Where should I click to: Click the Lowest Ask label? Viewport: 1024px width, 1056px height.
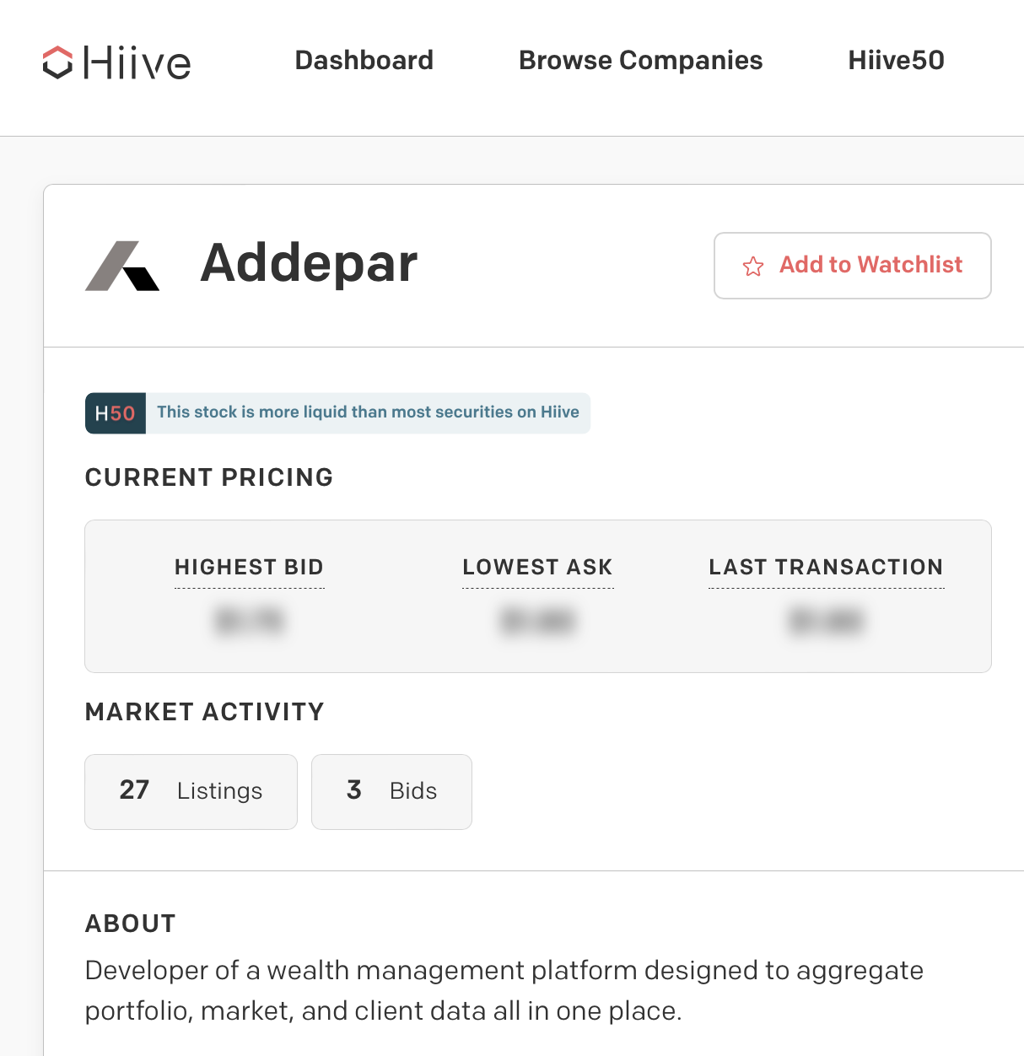pos(537,567)
